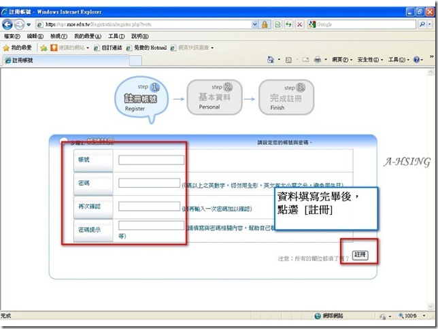The image size is (438, 329).
Task: Open the 說明(H) menu
Action: [140, 36]
